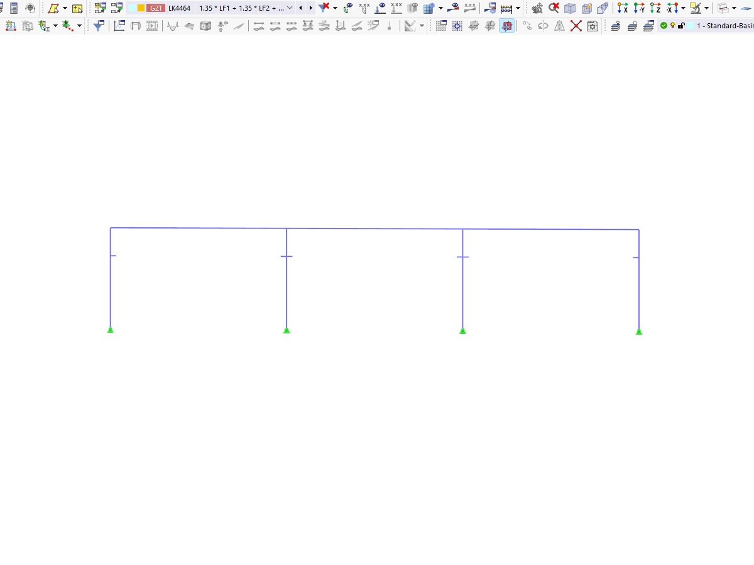754x565 pixels.
Task: Expand dropdown next to diagonal ruler icon
Action: pyautogui.click(x=422, y=26)
